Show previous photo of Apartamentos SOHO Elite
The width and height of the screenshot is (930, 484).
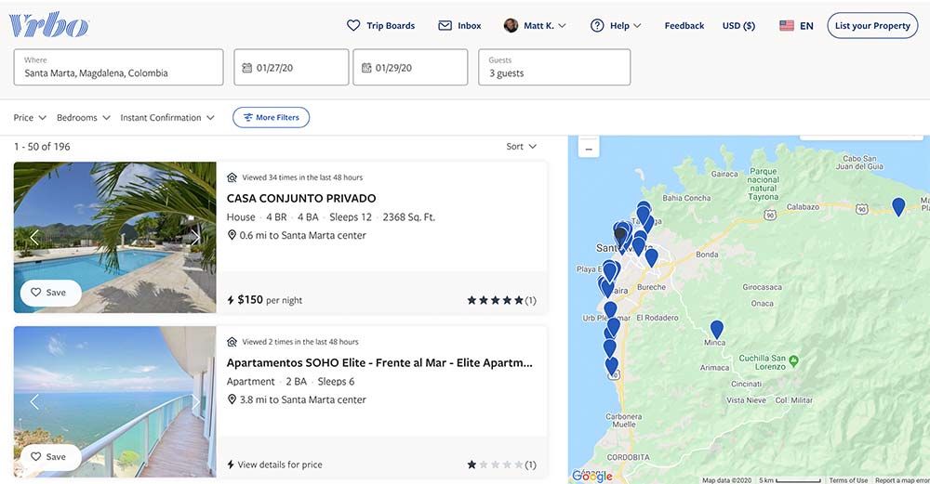[x=34, y=401]
